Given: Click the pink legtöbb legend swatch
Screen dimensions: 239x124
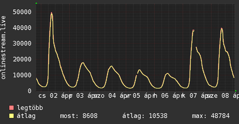Looking at the screenshot, I should (x=11, y=108).
